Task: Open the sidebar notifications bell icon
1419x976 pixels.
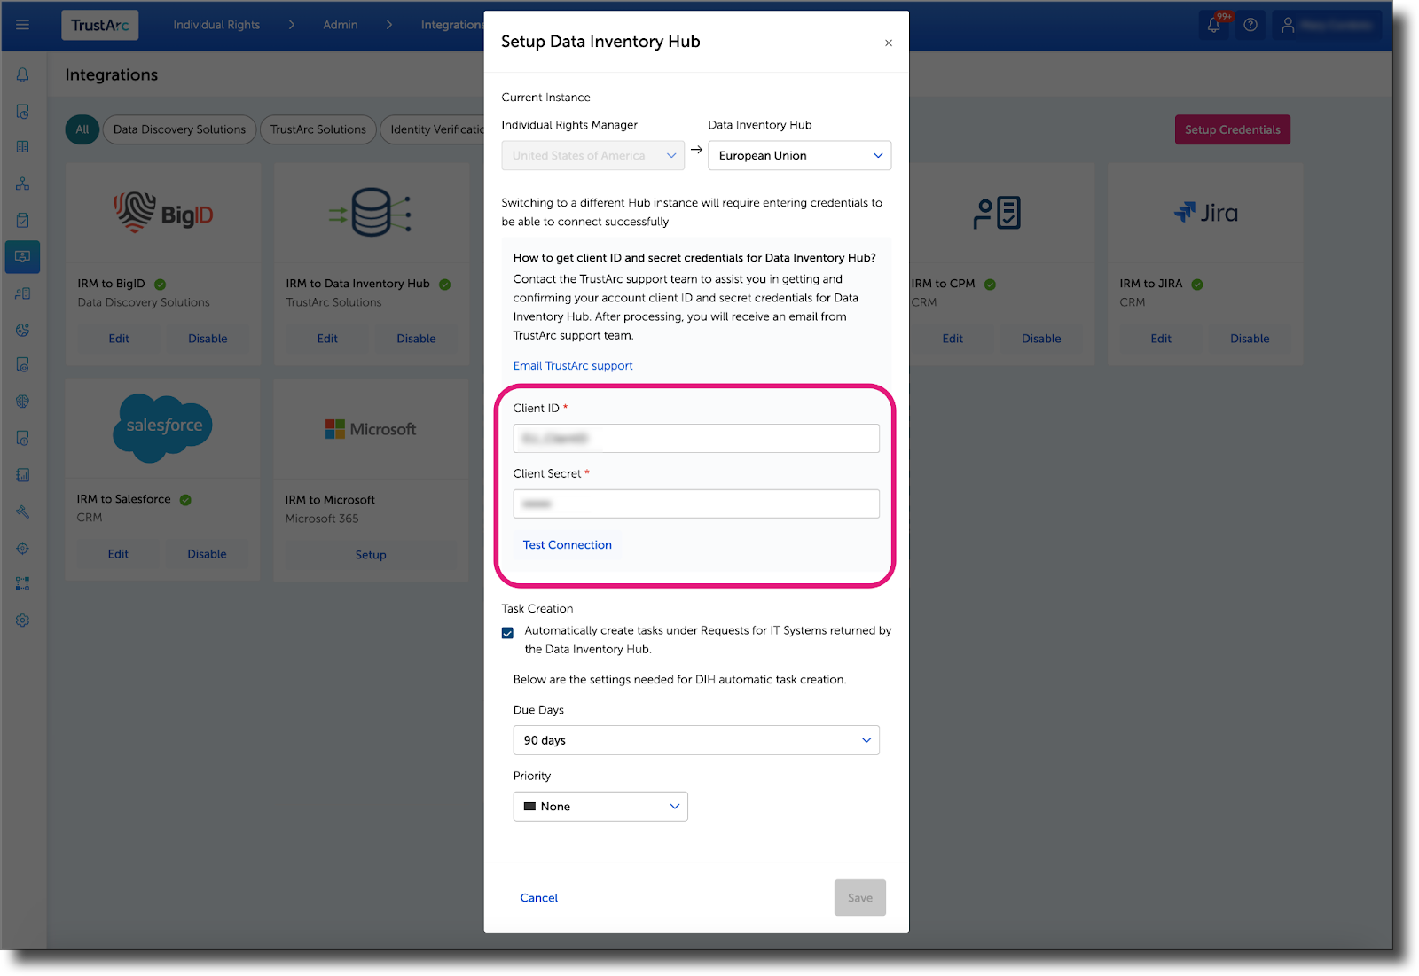Action: click(x=22, y=74)
